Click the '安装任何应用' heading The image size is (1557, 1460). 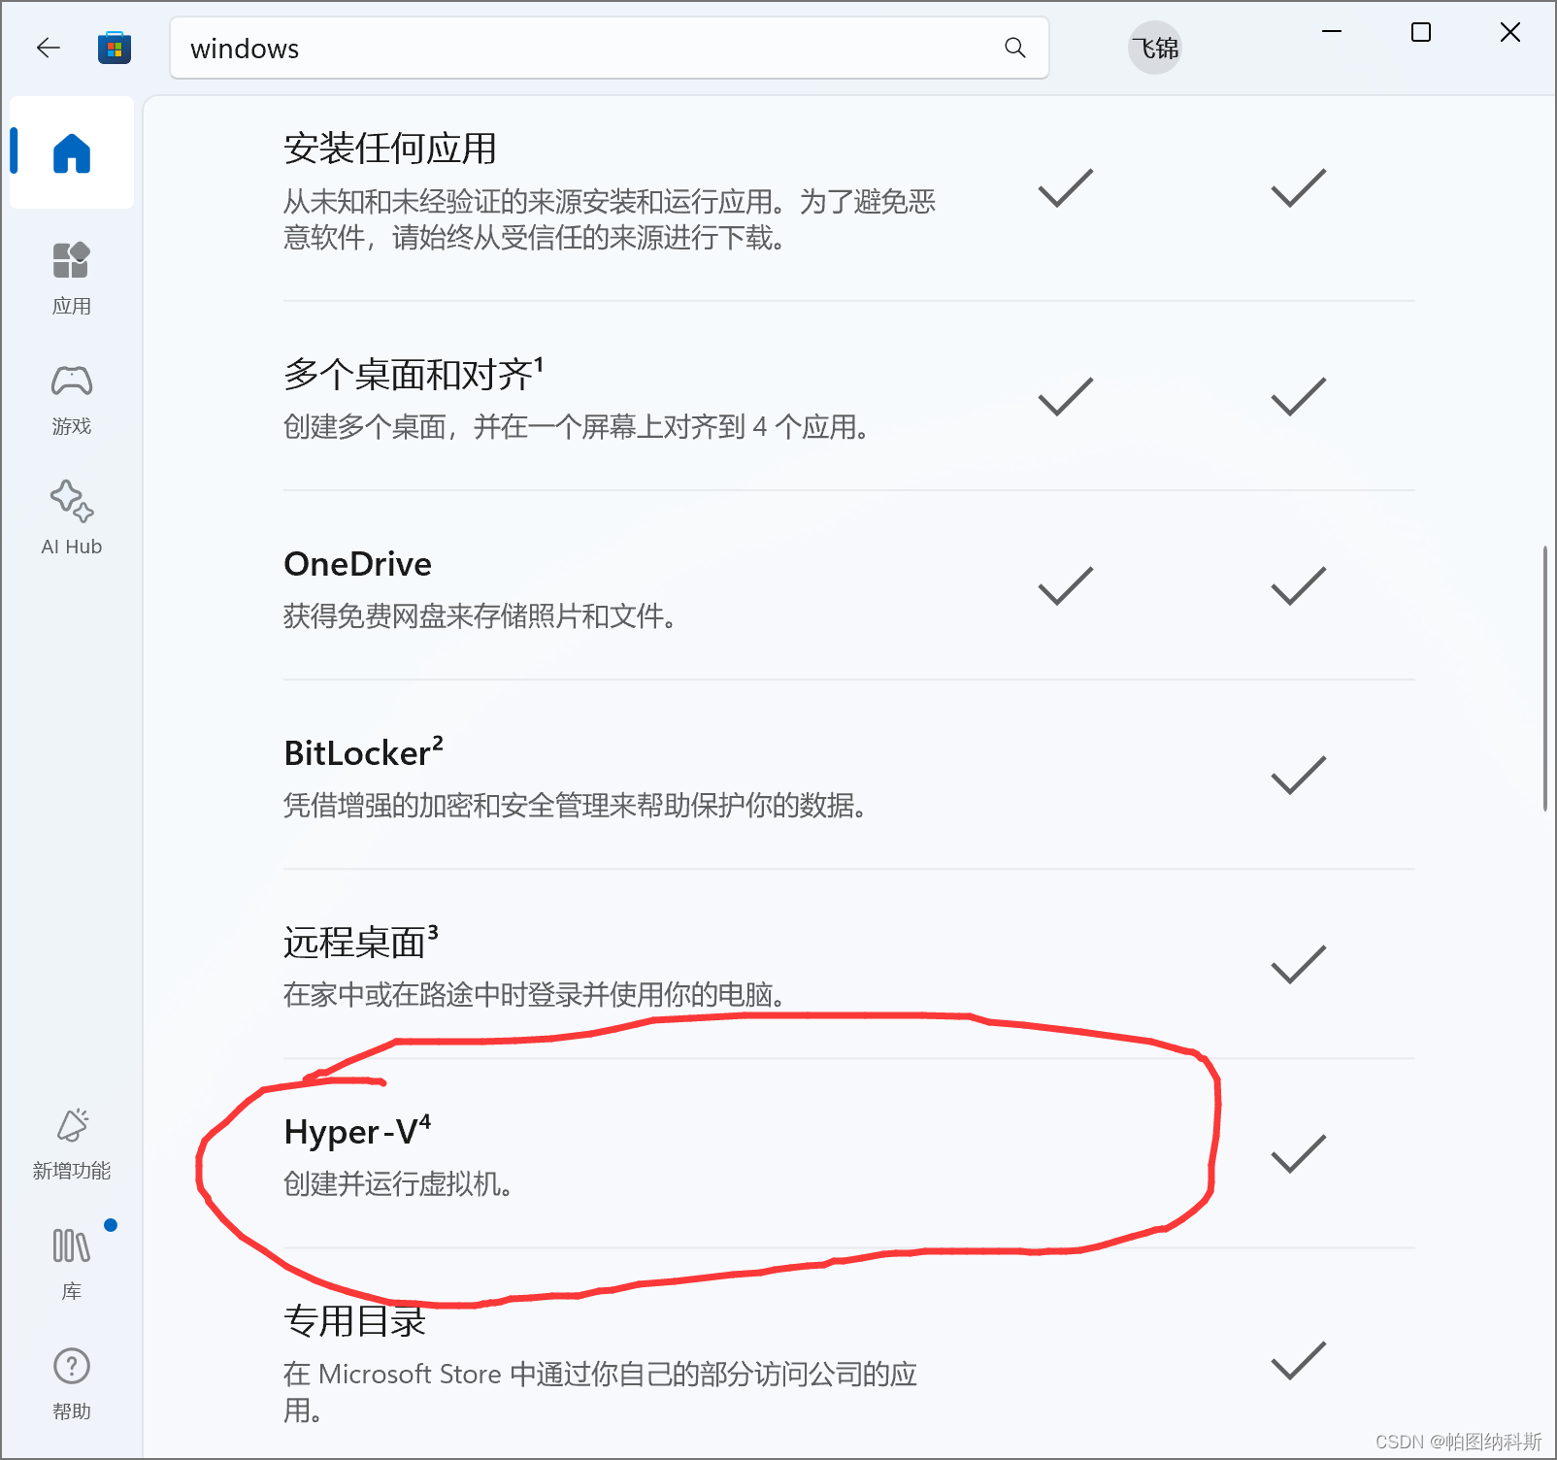pyautogui.click(x=390, y=149)
